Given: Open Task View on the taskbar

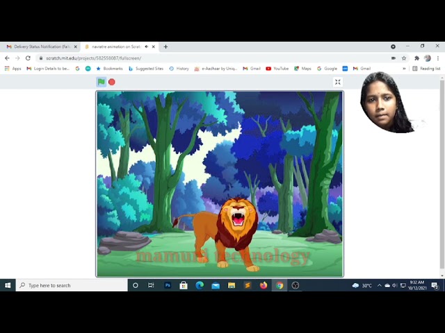Looking at the screenshot, I should point(151,285).
